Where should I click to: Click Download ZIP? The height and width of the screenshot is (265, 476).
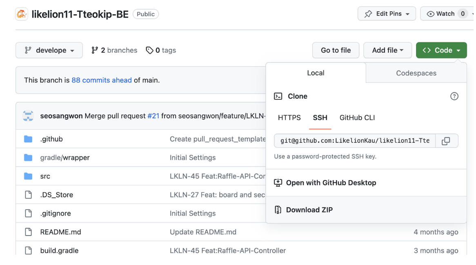coord(309,210)
